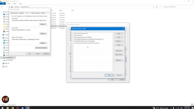The image size is (194, 109).
Task: Open the Home ribbon tab
Action: (9, 4)
